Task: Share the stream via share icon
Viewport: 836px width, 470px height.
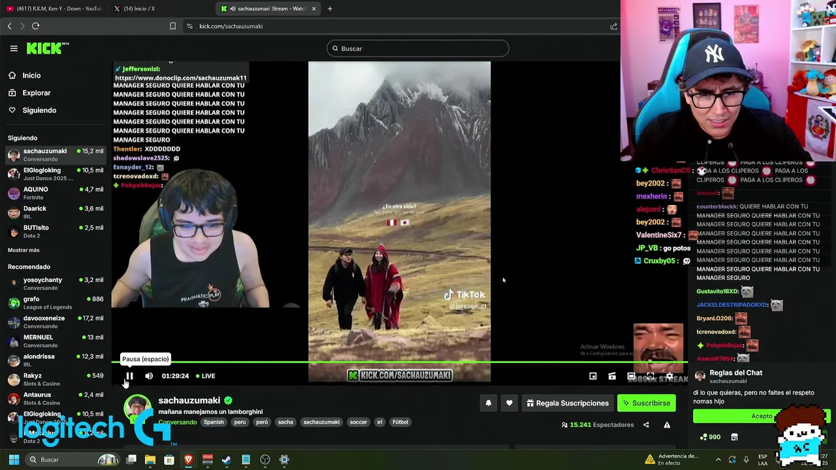Action: [x=646, y=425]
